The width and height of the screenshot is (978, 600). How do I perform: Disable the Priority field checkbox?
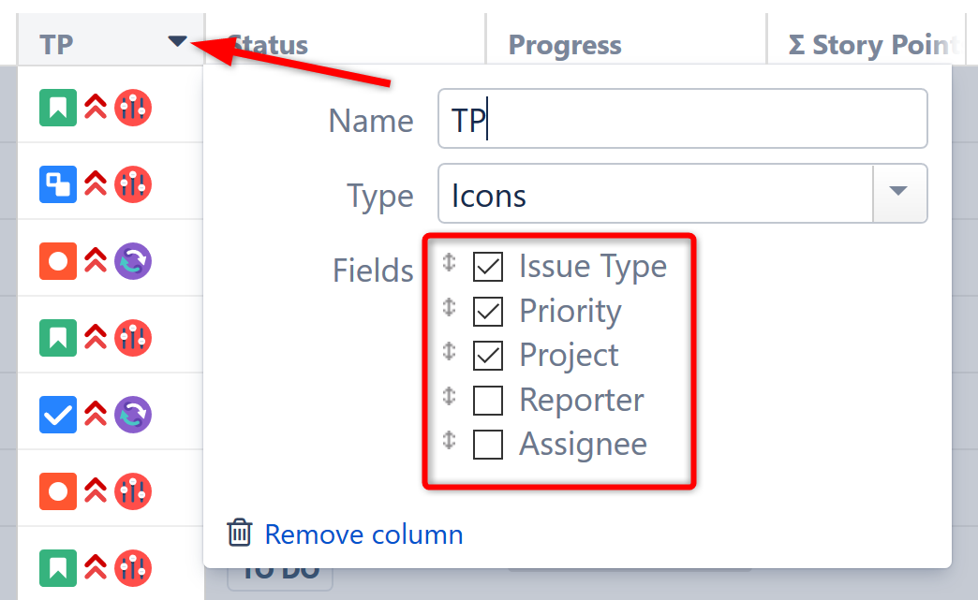coord(488,311)
